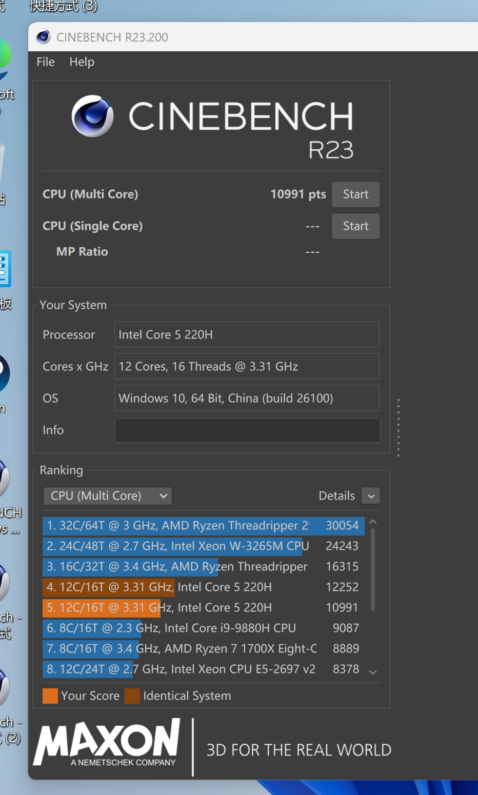The image size is (478, 795).
Task: Click the Cinebench R23 sphere logo
Action: click(92, 116)
